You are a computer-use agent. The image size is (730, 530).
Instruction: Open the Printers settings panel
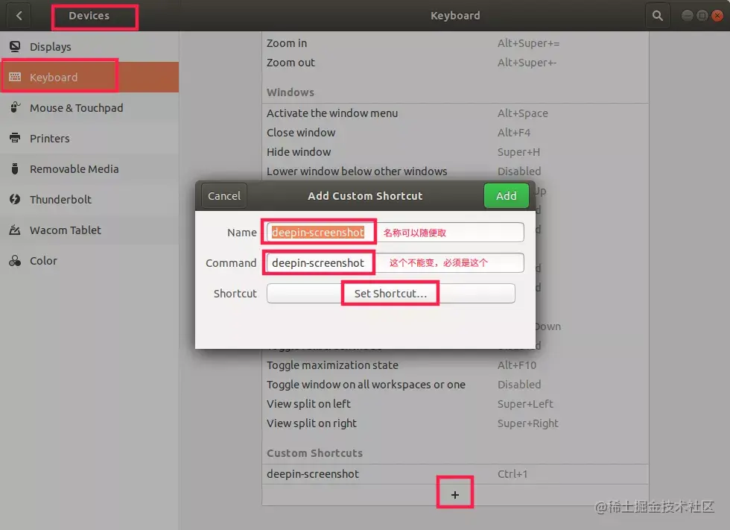tap(89, 139)
